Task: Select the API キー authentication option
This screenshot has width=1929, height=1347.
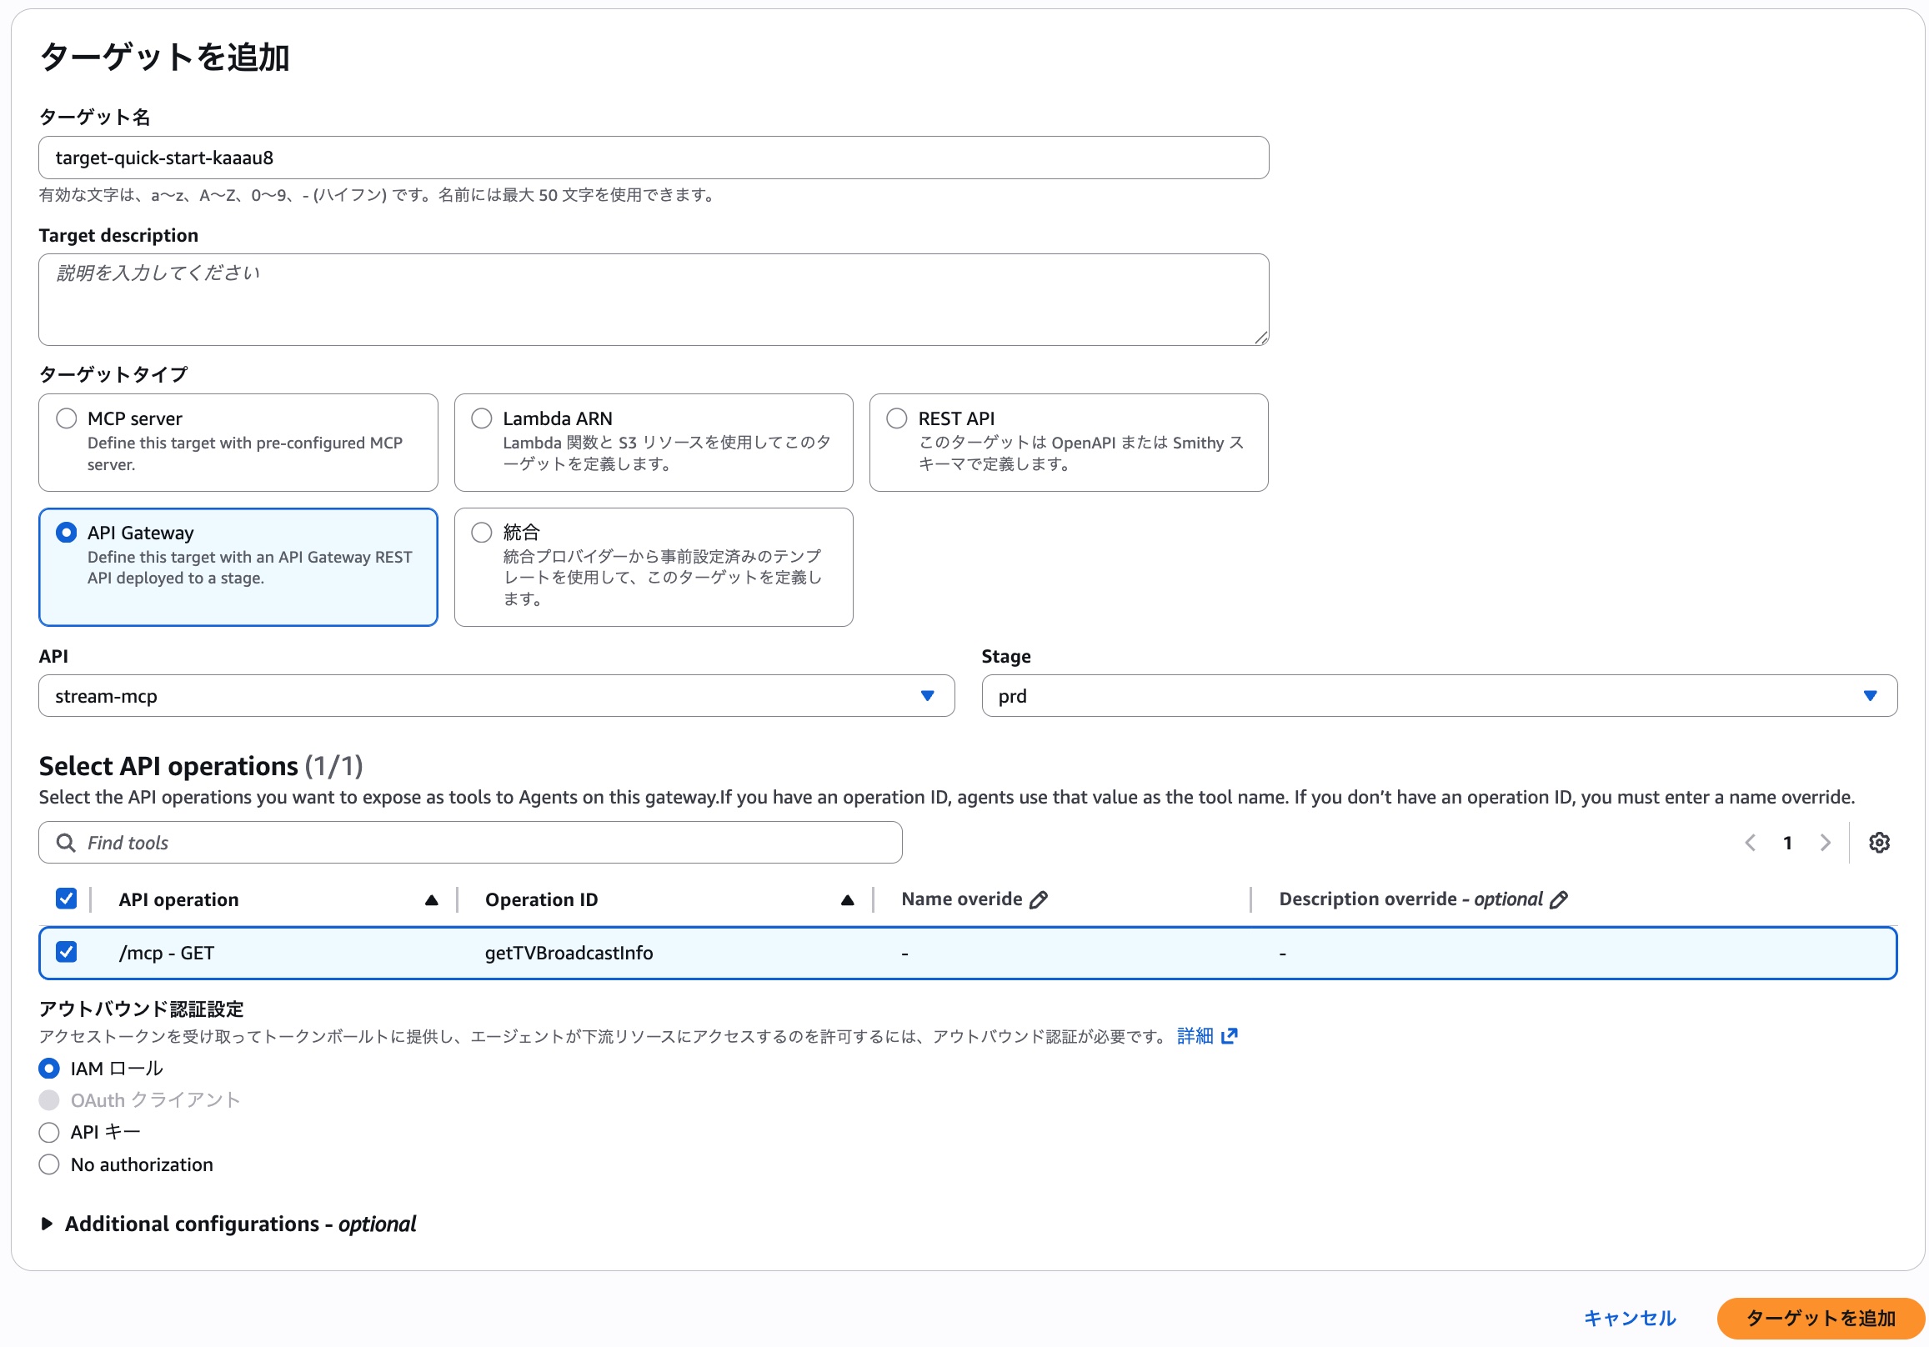Action: [x=48, y=1132]
